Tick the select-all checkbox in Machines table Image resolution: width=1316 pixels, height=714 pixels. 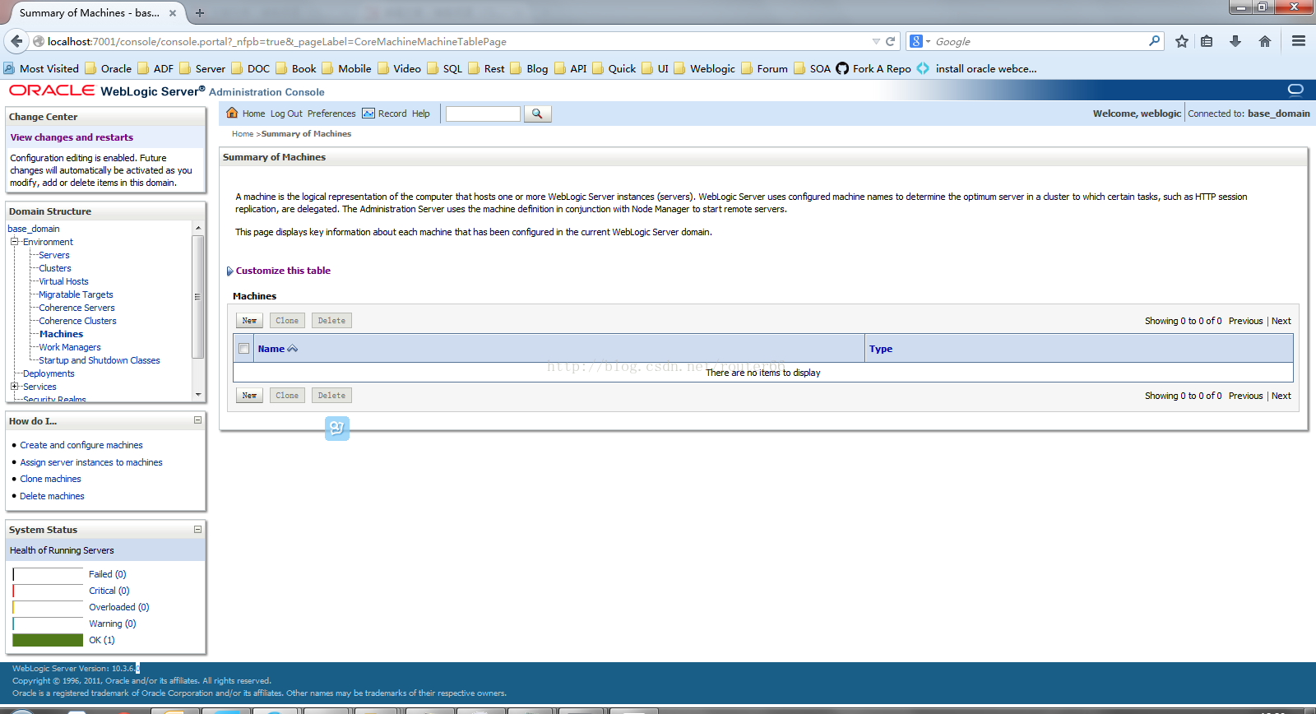tap(243, 349)
